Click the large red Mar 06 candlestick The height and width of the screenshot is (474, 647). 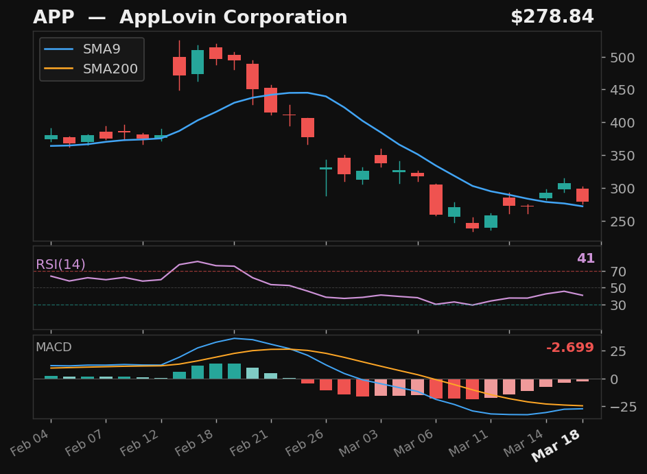[436, 200]
